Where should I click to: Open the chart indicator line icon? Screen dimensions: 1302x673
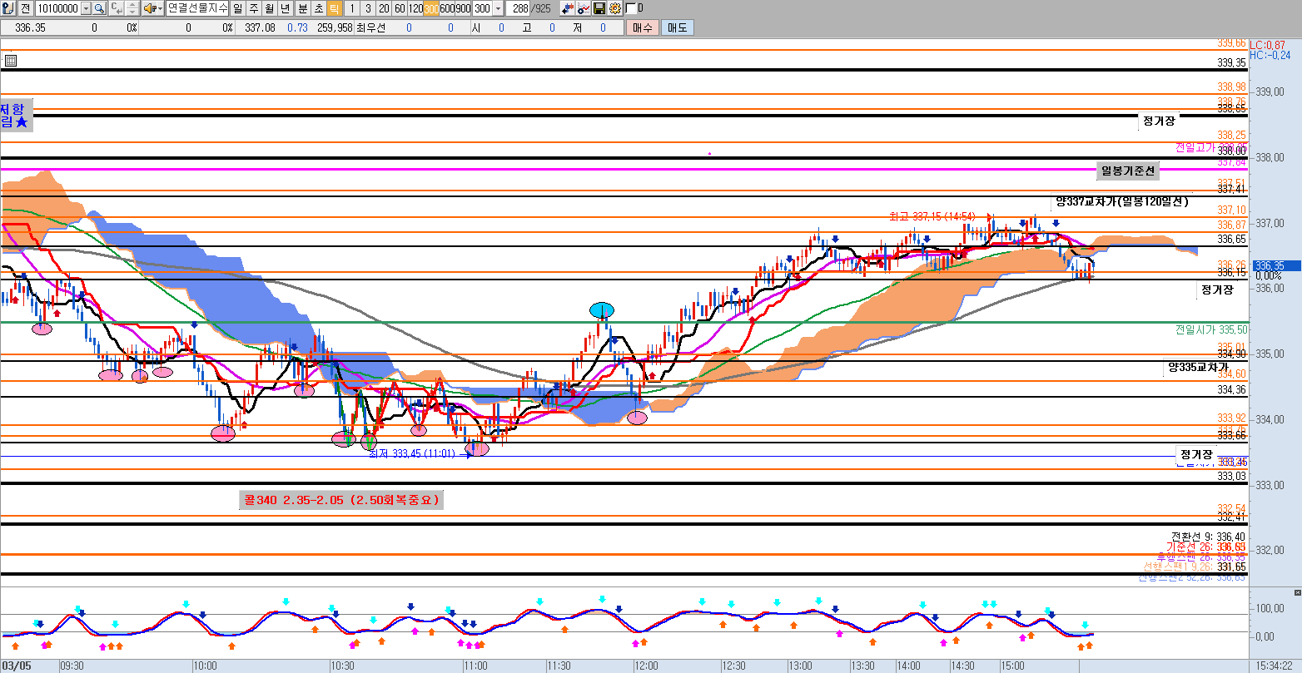click(x=584, y=8)
